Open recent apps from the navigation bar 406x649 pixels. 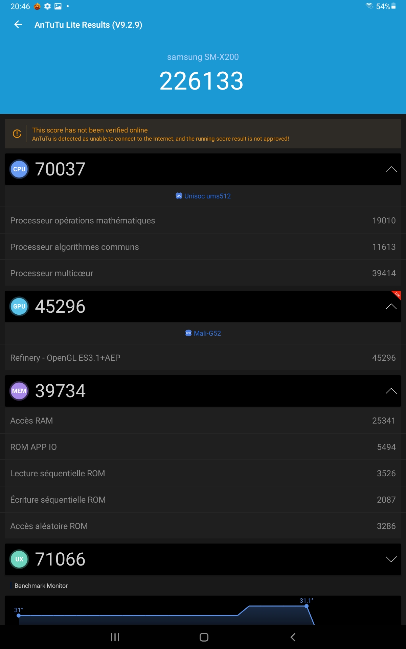(115, 637)
